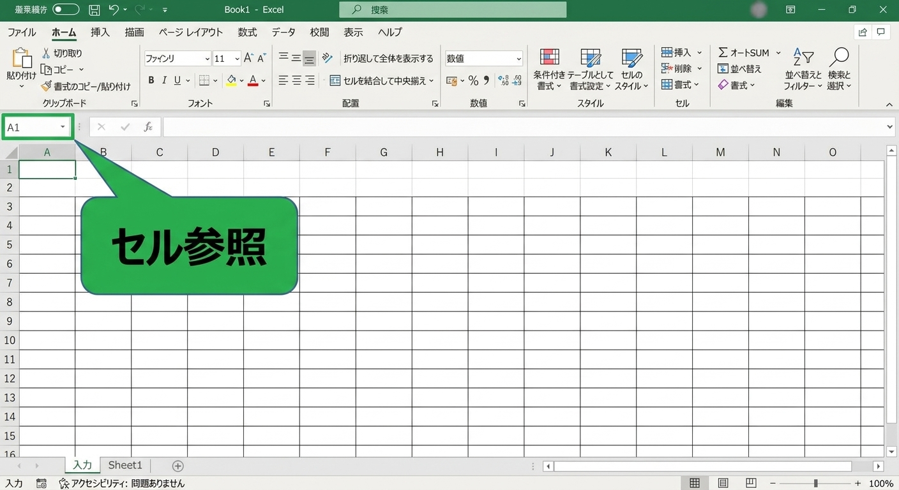Screen dimensions: 899x490
Task: Click the align left icon
Action: coord(283,80)
